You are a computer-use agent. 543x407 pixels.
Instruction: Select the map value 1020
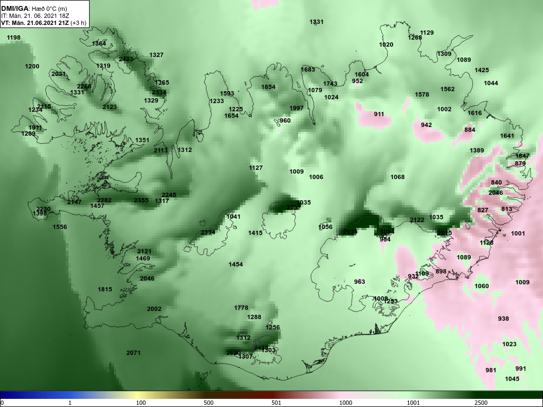(x=386, y=44)
